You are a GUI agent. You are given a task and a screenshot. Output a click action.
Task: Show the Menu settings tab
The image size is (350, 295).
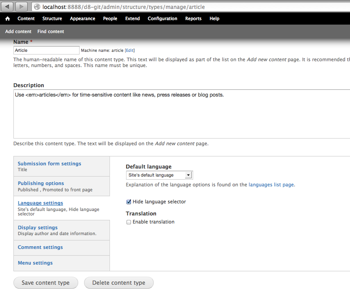point(35,263)
